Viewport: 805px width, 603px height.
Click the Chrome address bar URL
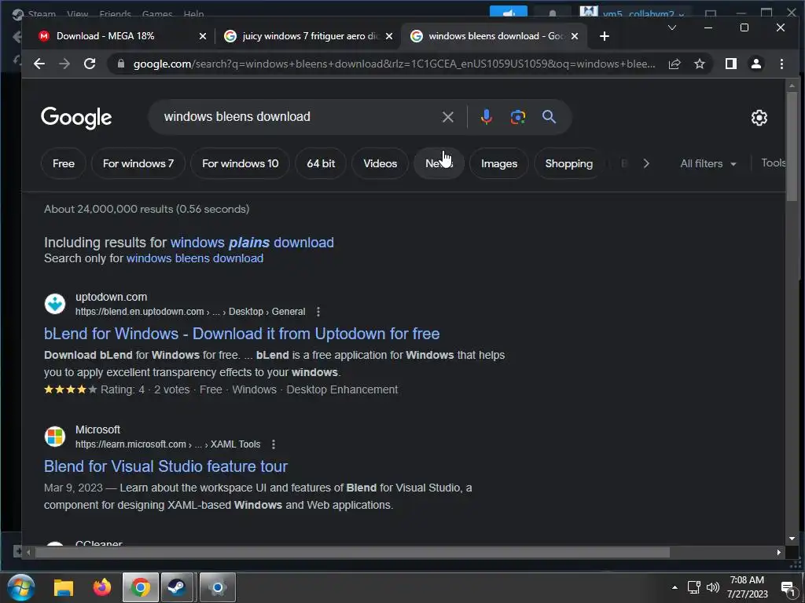(394, 64)
